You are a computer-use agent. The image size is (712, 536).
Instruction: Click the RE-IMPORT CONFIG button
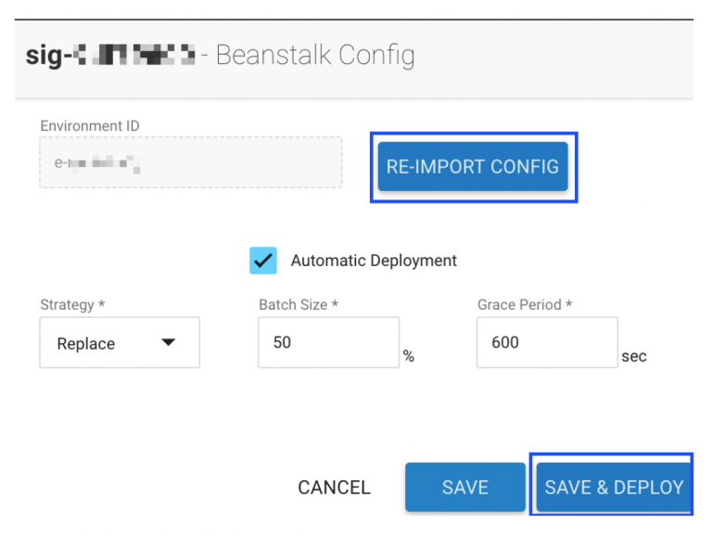[473, 167]
